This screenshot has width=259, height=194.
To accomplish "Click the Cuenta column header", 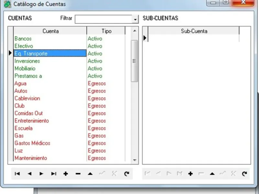I will [x=50, y=31].
